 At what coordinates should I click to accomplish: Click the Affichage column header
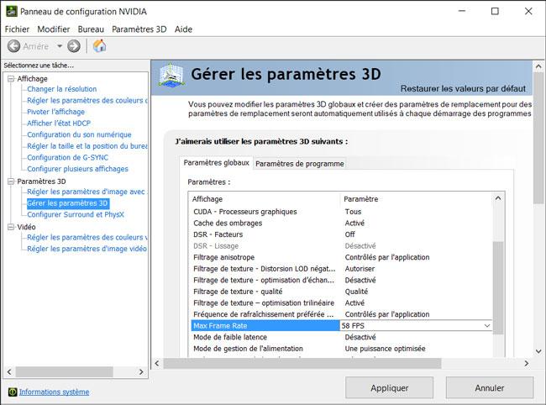[265, 199]
